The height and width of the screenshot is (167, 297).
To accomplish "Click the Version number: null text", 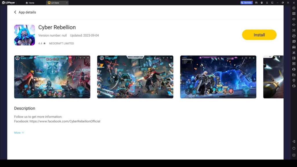I will [x=52, y=35].
